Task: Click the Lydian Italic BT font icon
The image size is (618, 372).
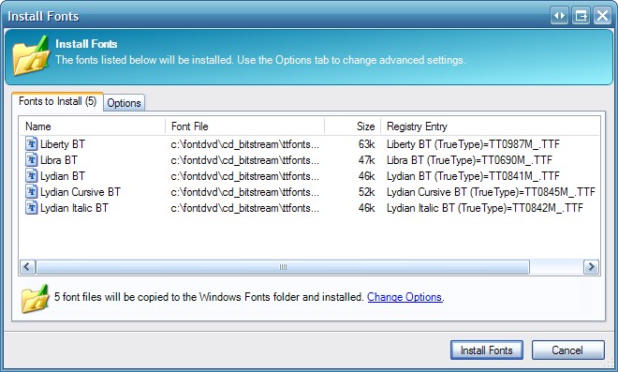Action: [x=31, y=207]
